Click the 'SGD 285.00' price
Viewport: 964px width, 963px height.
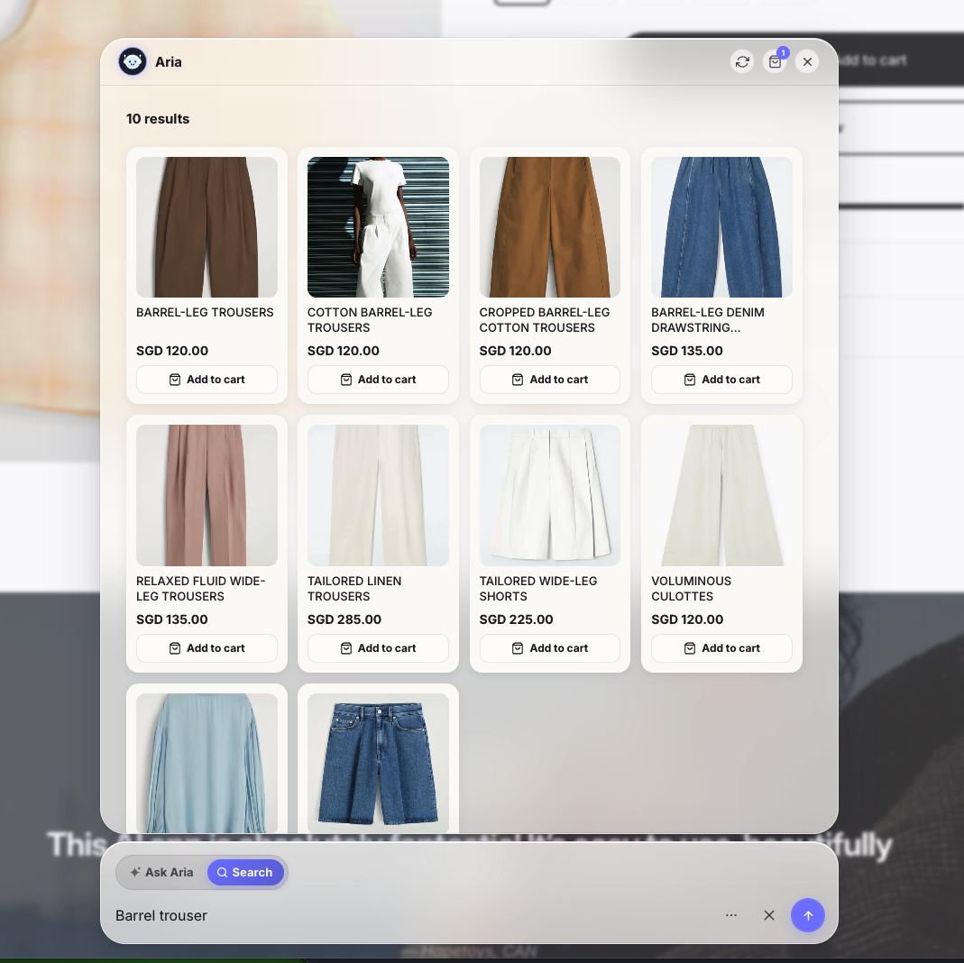point(344,619)
